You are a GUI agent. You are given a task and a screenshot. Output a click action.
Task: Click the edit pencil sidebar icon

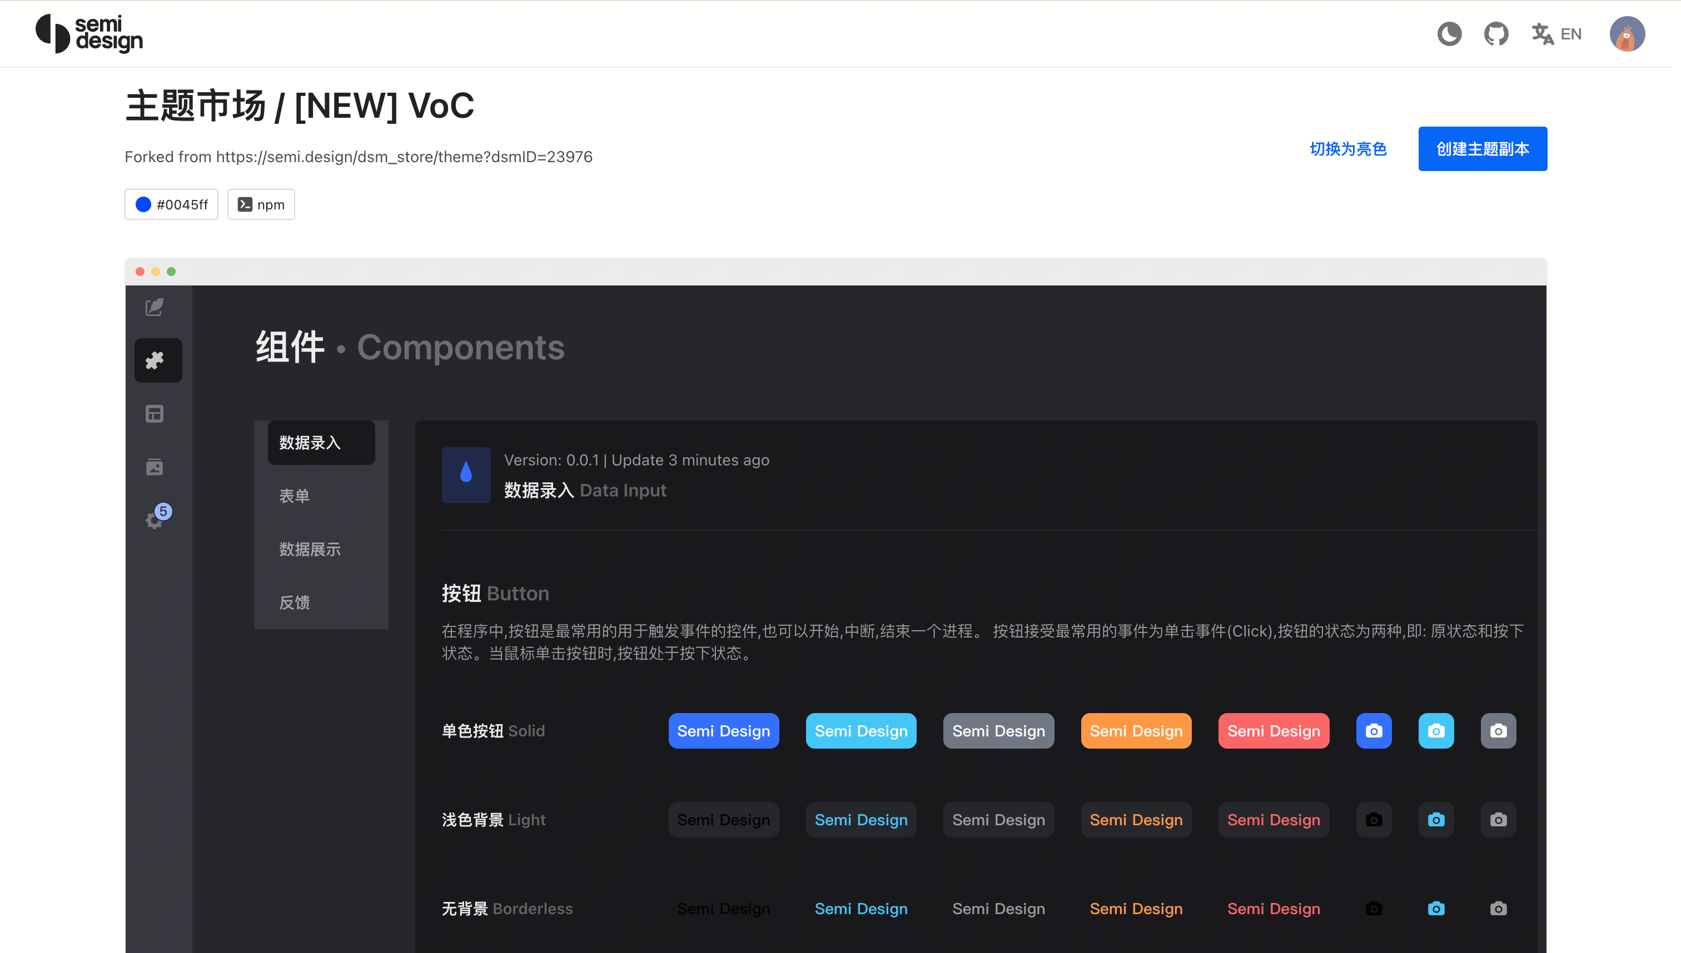click(155, 307)
